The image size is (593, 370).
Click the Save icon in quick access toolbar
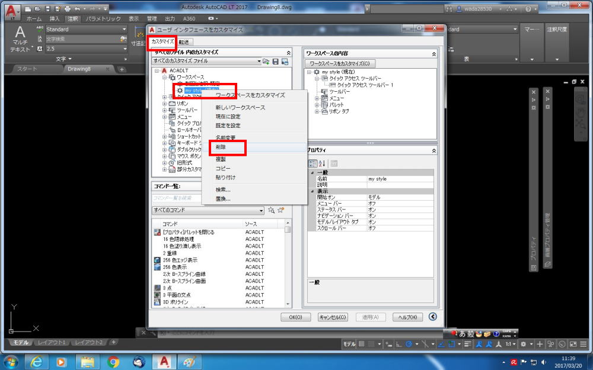47,8
